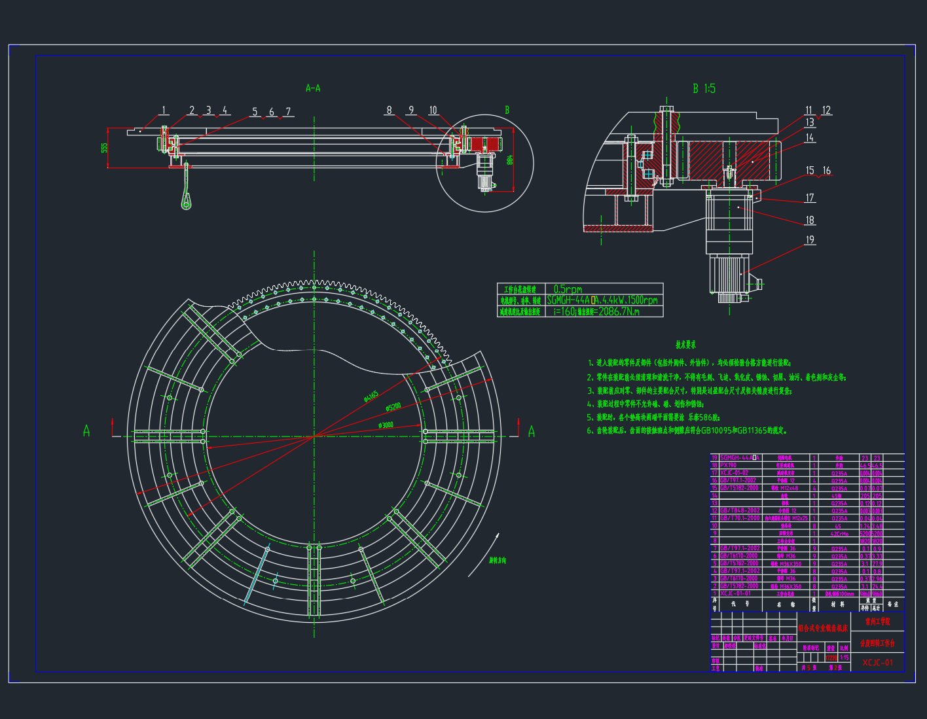Click 'PX190' in parts list row 18

(729, 465)
